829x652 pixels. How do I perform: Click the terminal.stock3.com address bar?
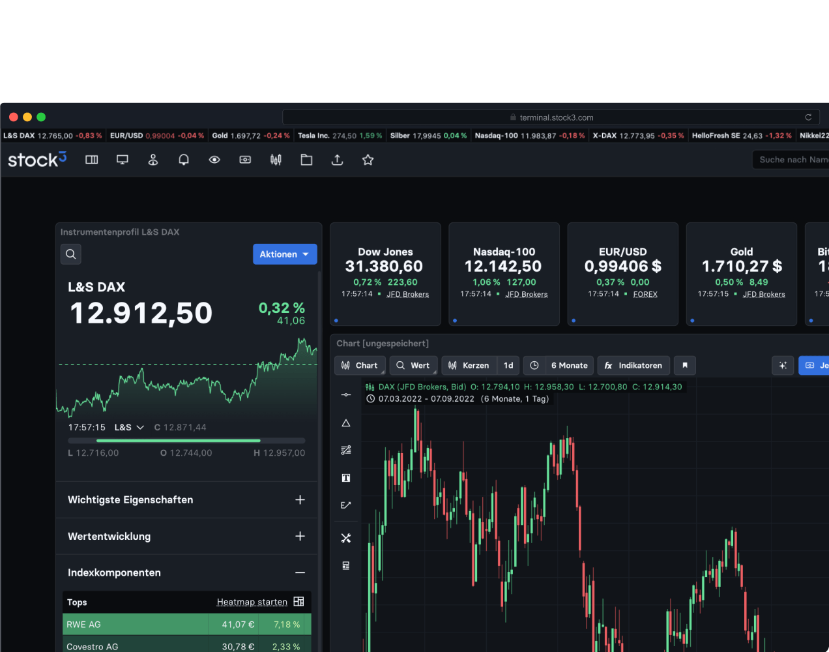point(551,117)
